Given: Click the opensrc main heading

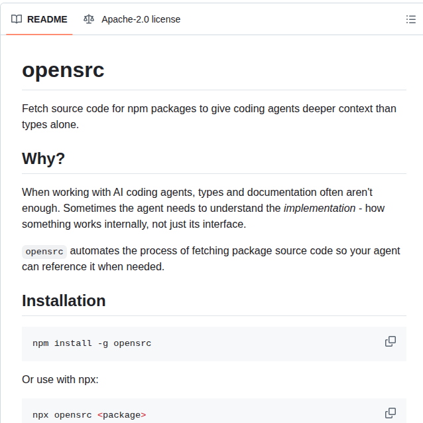Looking at the screenshot, I should point(63,70).
